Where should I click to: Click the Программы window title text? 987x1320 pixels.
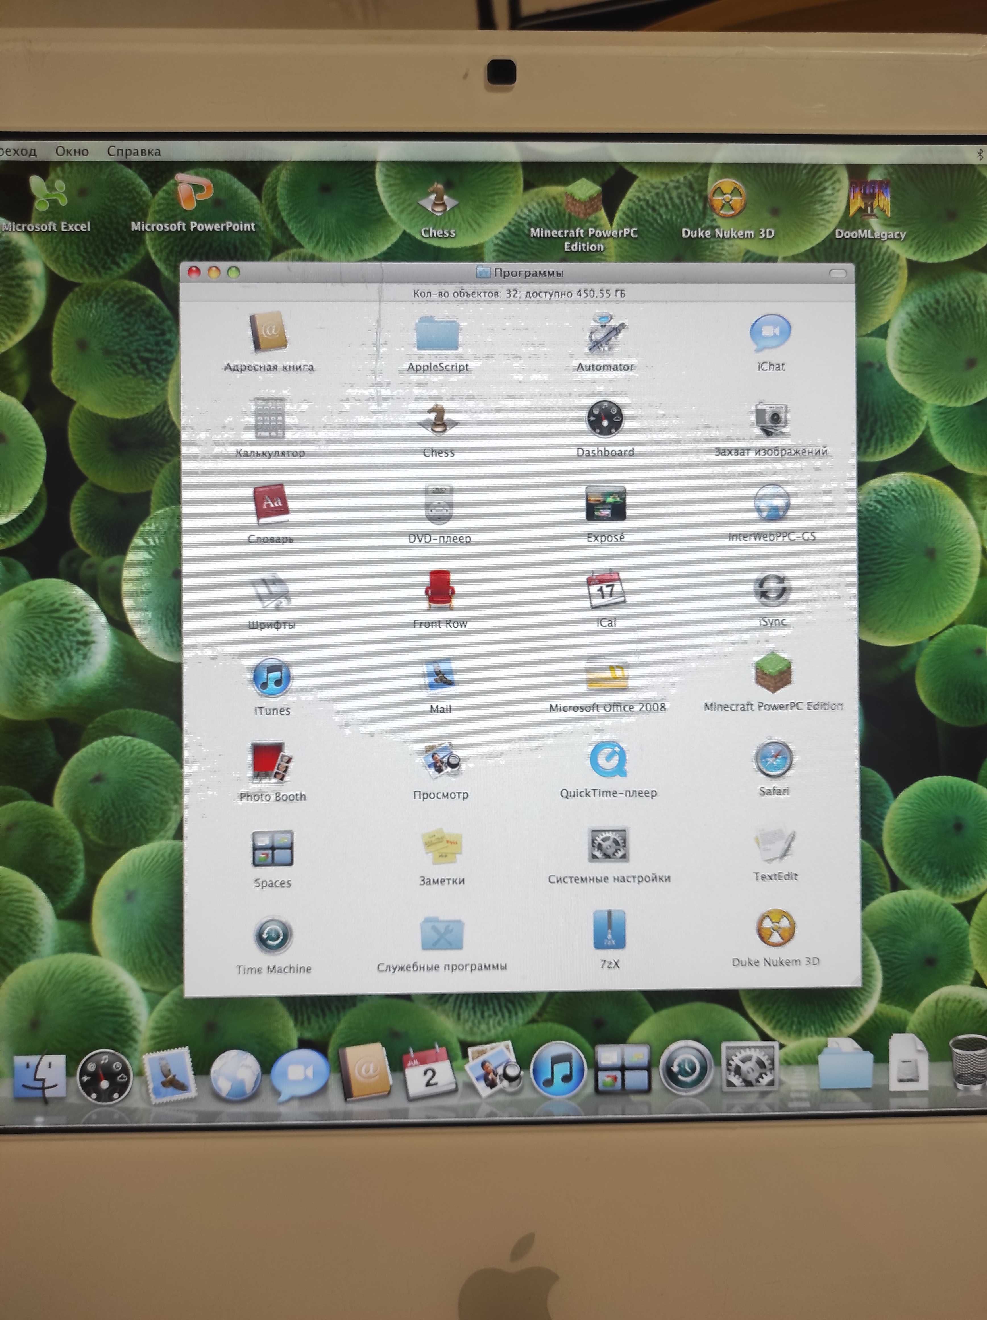click(528, 273)
